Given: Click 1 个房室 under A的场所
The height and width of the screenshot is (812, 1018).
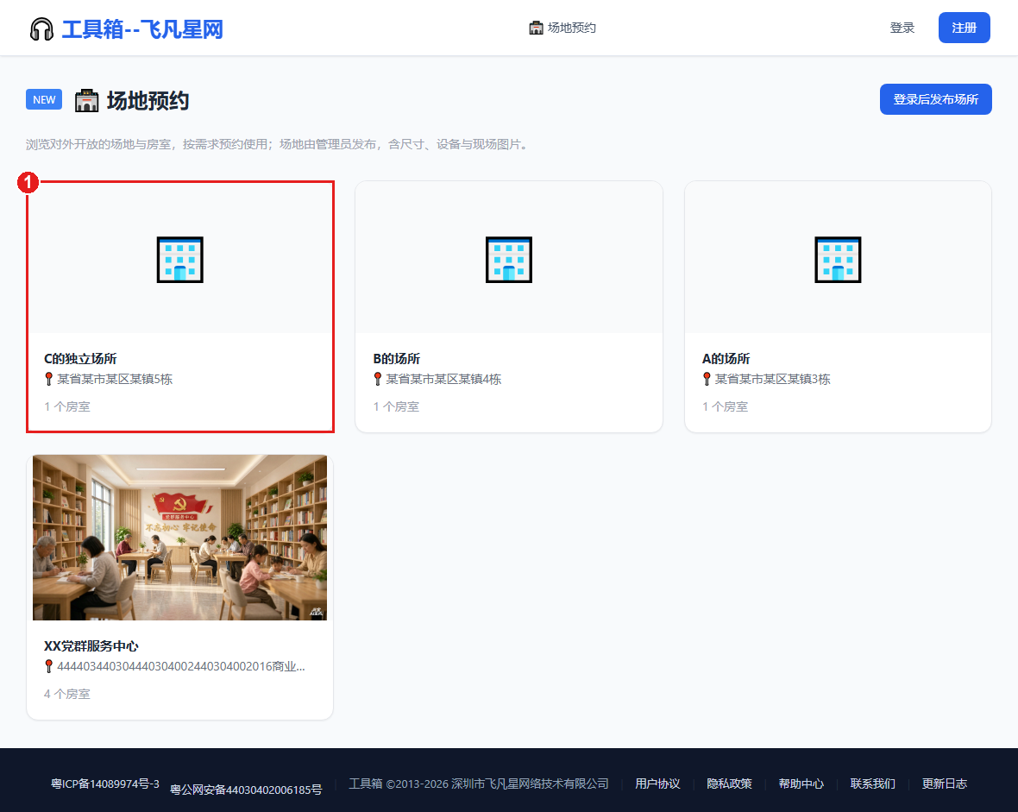Looking at the screenshot, I should pyautogui.click(x=726, y=406).
